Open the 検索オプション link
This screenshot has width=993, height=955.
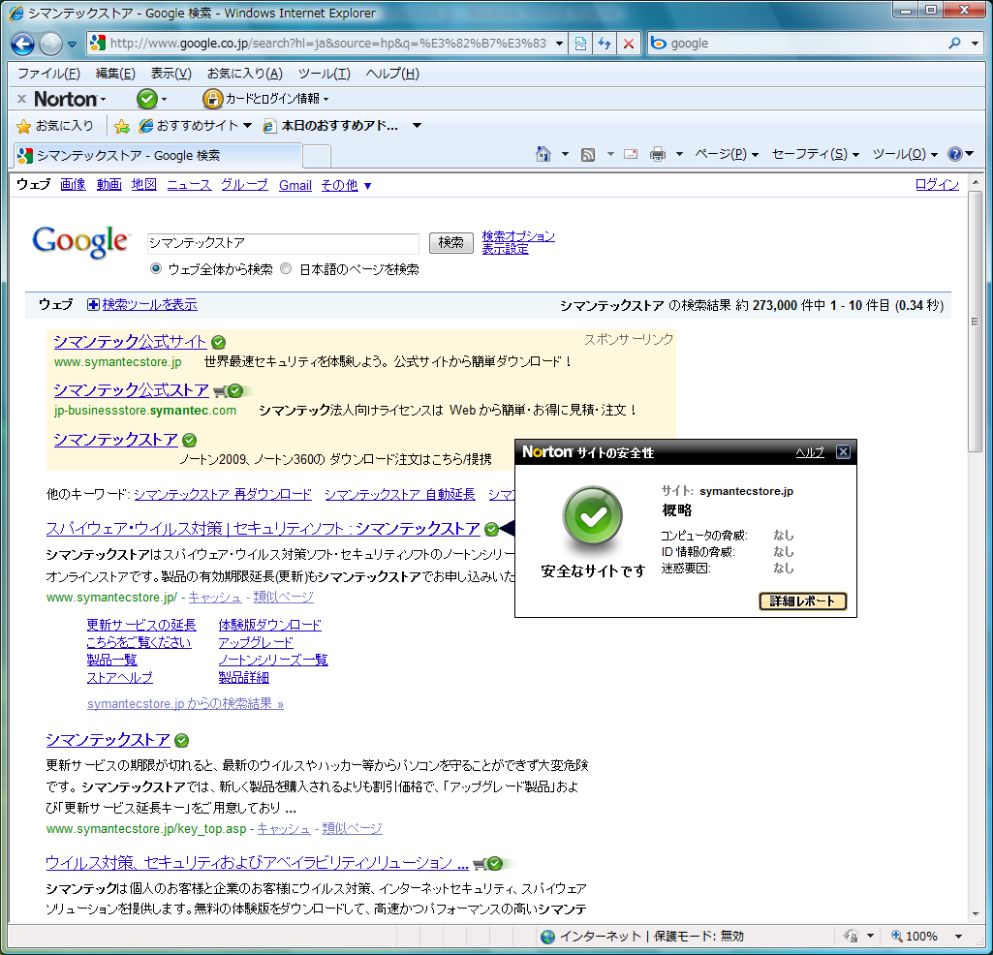coord(518,236)
